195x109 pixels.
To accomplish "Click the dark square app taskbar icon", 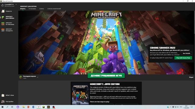I will tap(48, 107).
